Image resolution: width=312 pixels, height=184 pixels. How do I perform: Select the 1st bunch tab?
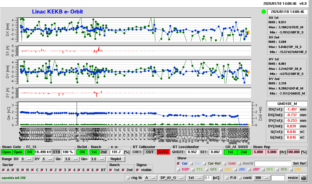(95, 152)
